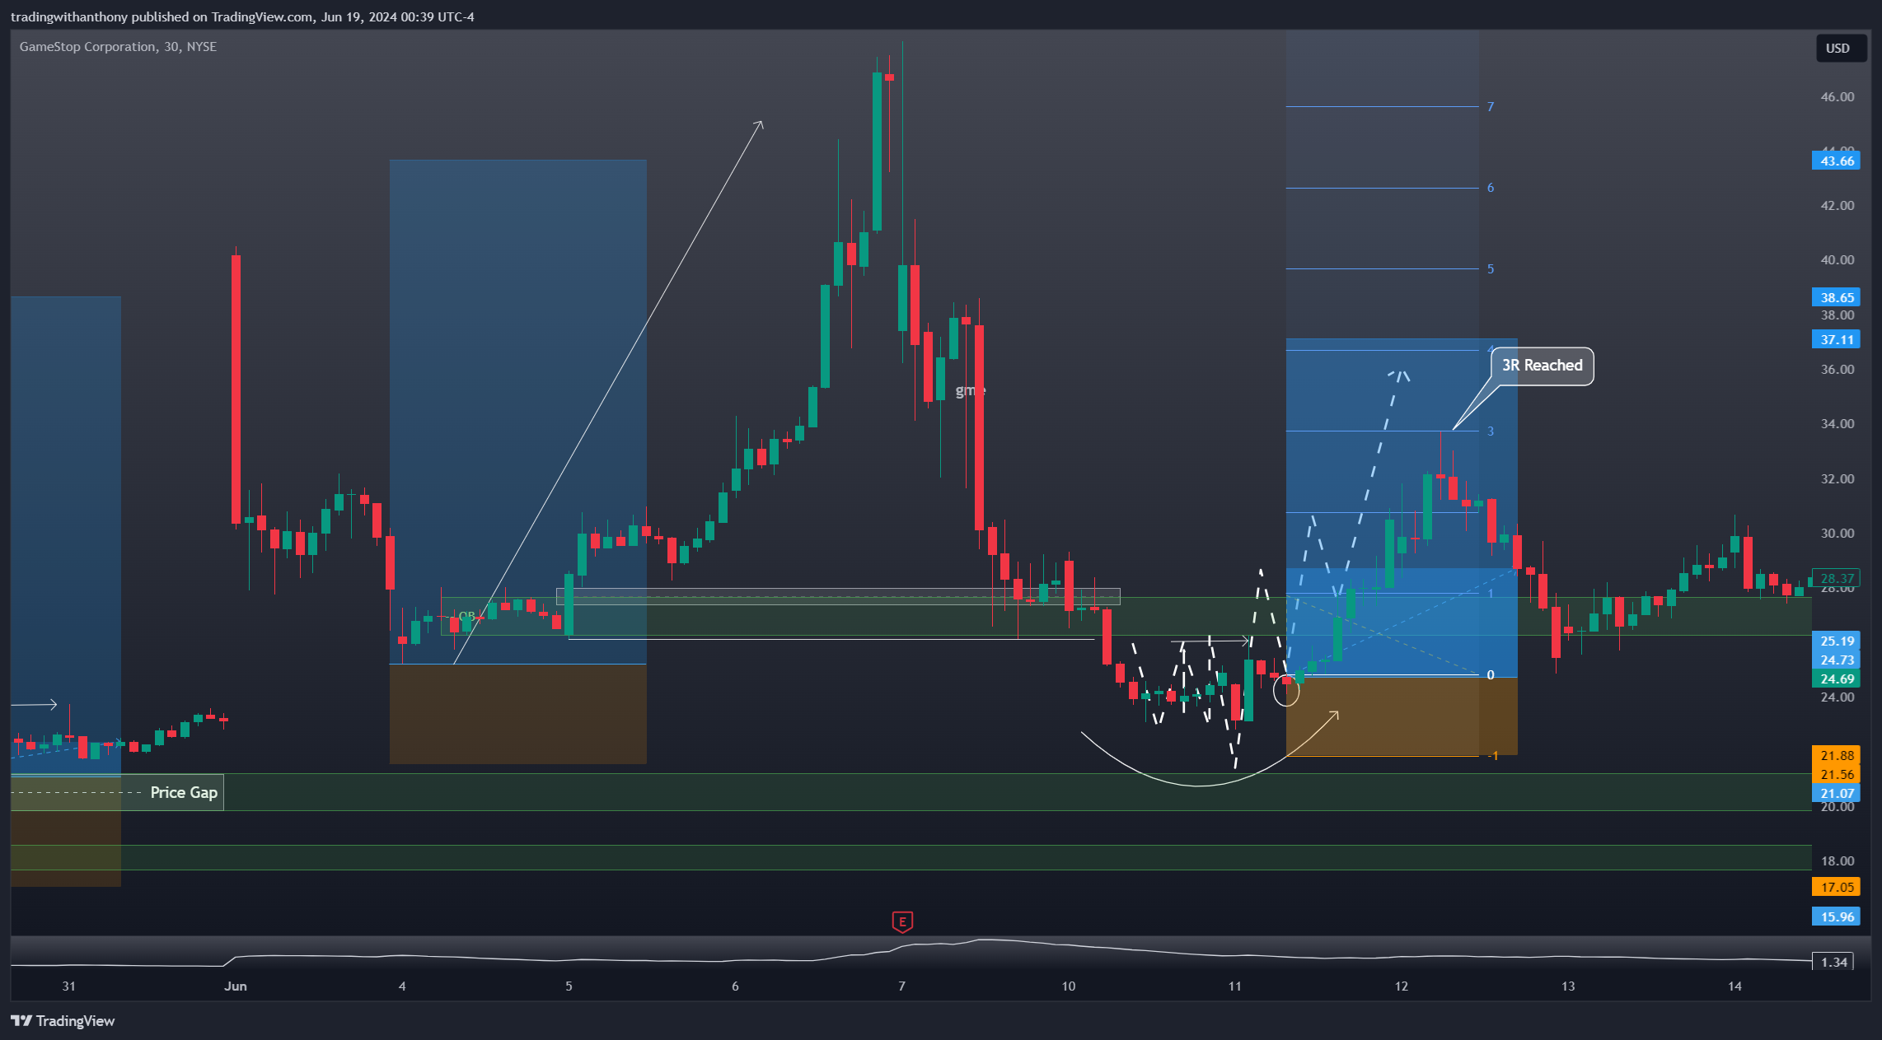This screenshot has width=1882, height=1040.
Task: Open the USD currency selector
Action: [x=1842, y=48]
